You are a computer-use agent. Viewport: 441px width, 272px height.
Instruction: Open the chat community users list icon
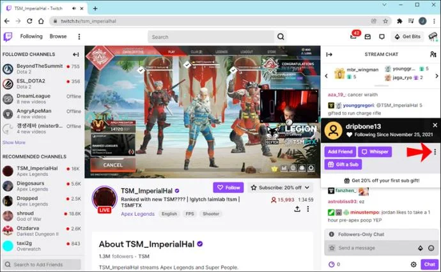pos(433,54)
